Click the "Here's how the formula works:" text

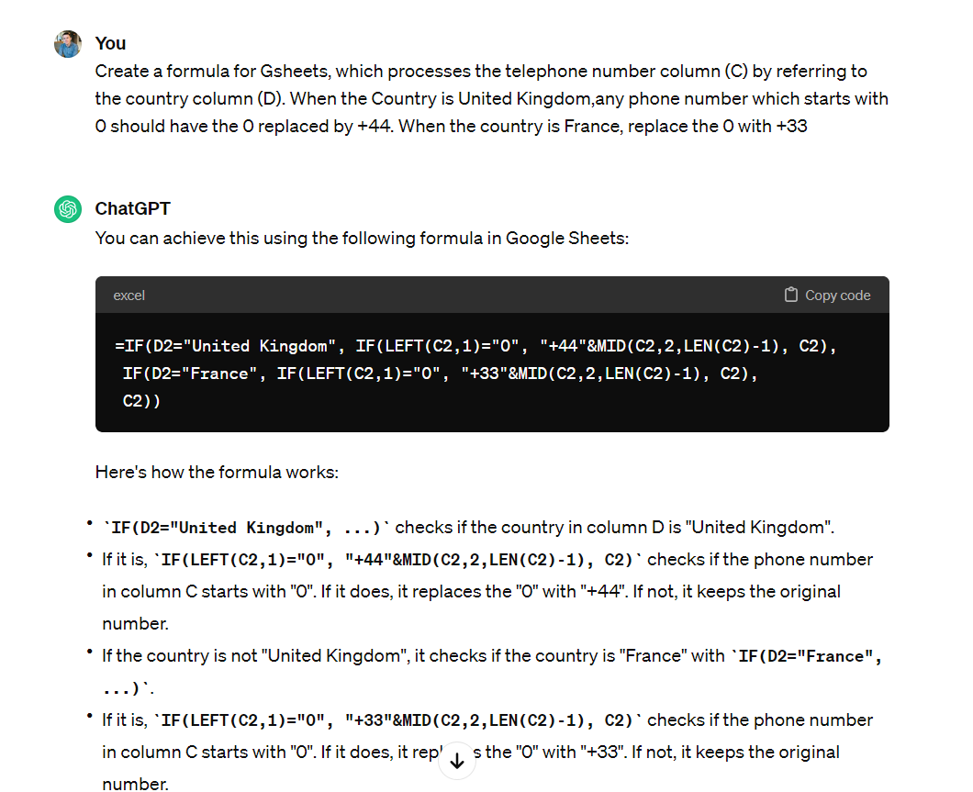(217, 473)
